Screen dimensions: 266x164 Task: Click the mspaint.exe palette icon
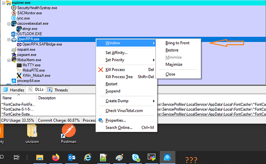(x=14, y=50)
